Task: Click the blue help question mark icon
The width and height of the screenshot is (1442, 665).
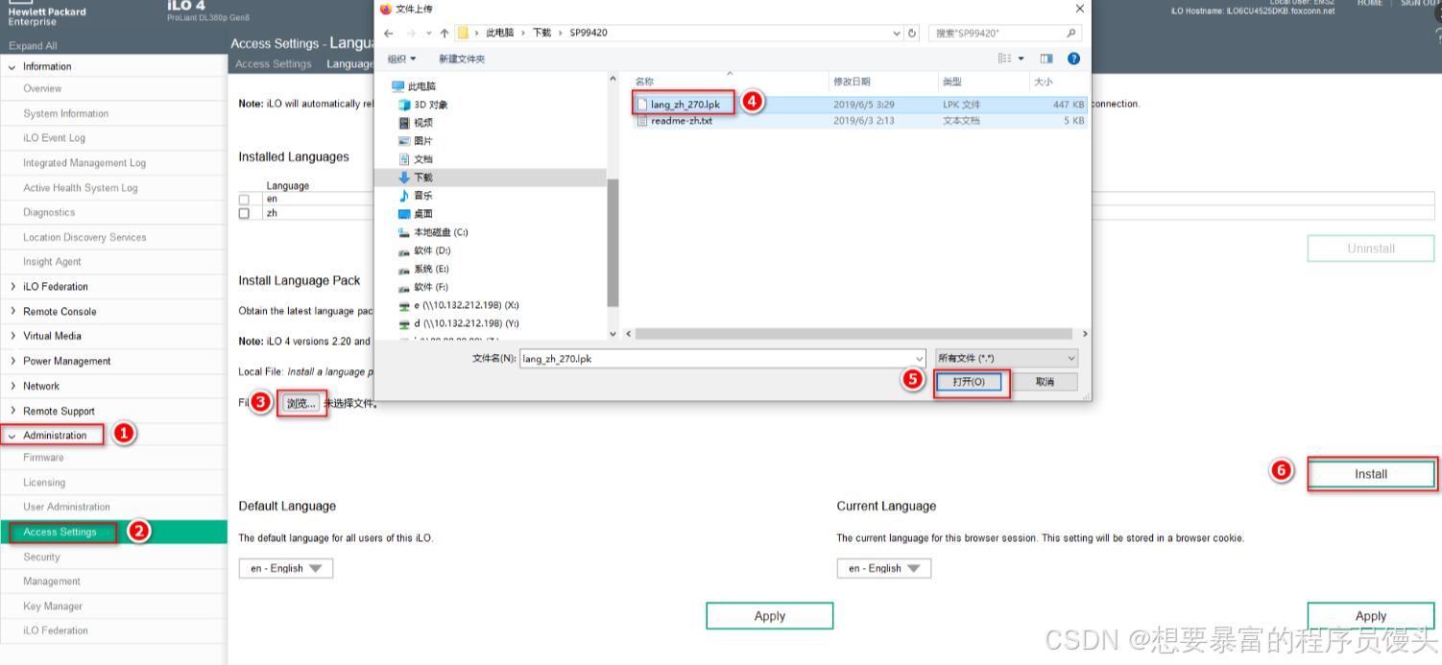Action: pos(1073,59)
